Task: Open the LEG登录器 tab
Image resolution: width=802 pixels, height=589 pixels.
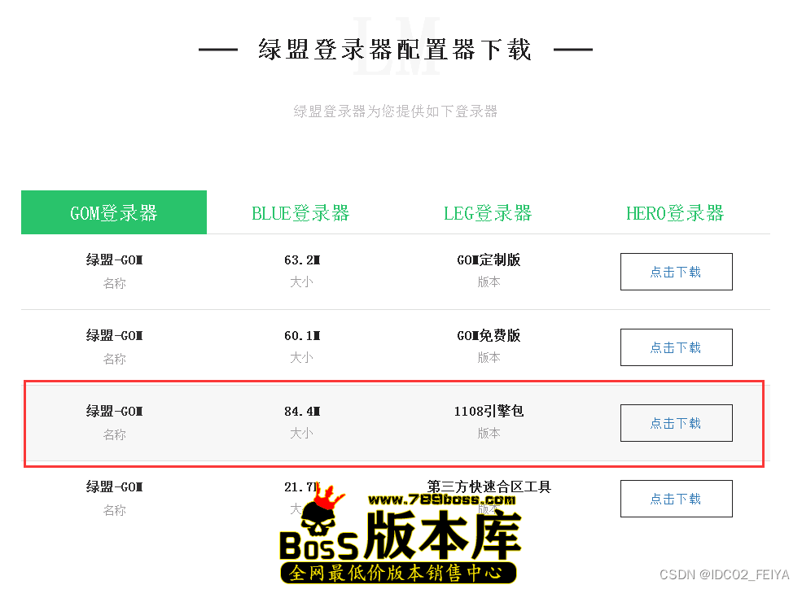Action: point(488,213)
